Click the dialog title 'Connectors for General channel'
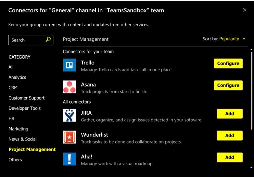 pyautogui.click(x=86, y=10)
